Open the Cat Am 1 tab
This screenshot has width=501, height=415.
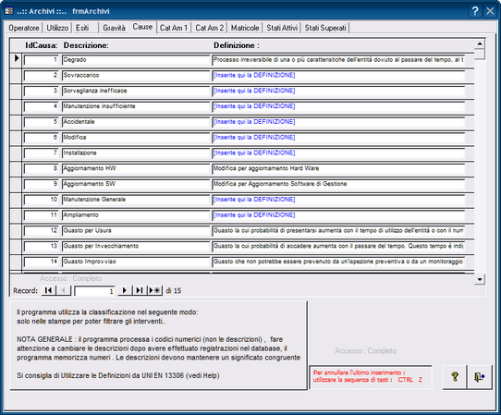[174, 28]
